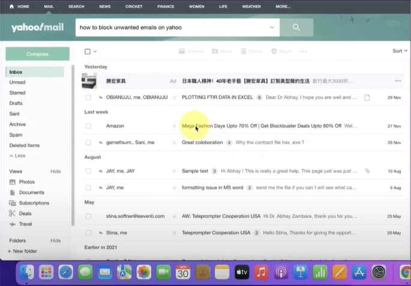The image size is (411, 286).
Task: Check the Amazon email checkbox
Action: coord(88,126)
